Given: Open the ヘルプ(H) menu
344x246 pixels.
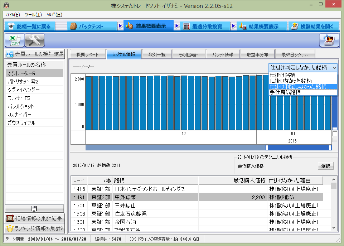Looking at the screenshot, I should (54, 15).
